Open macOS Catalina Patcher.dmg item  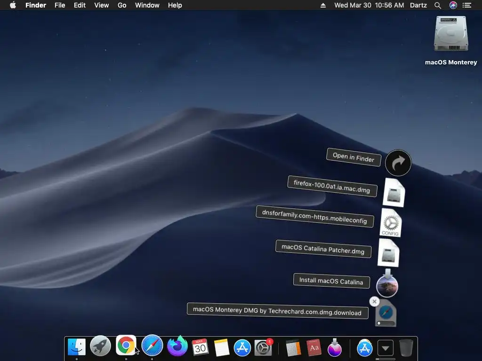point(388,252)
